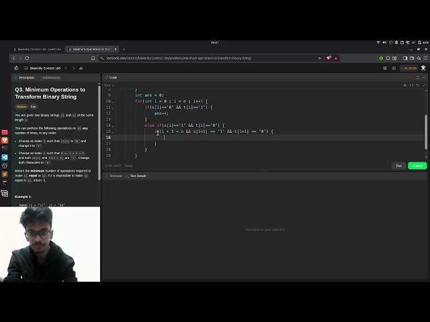Click the volume icon in system tray

click(384, 42)
